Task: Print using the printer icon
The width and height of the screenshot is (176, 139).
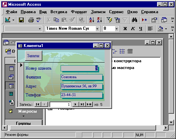Action: click(31, 20)
